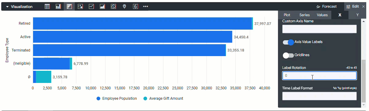Click the Active bar in chart

click(132, 37)
